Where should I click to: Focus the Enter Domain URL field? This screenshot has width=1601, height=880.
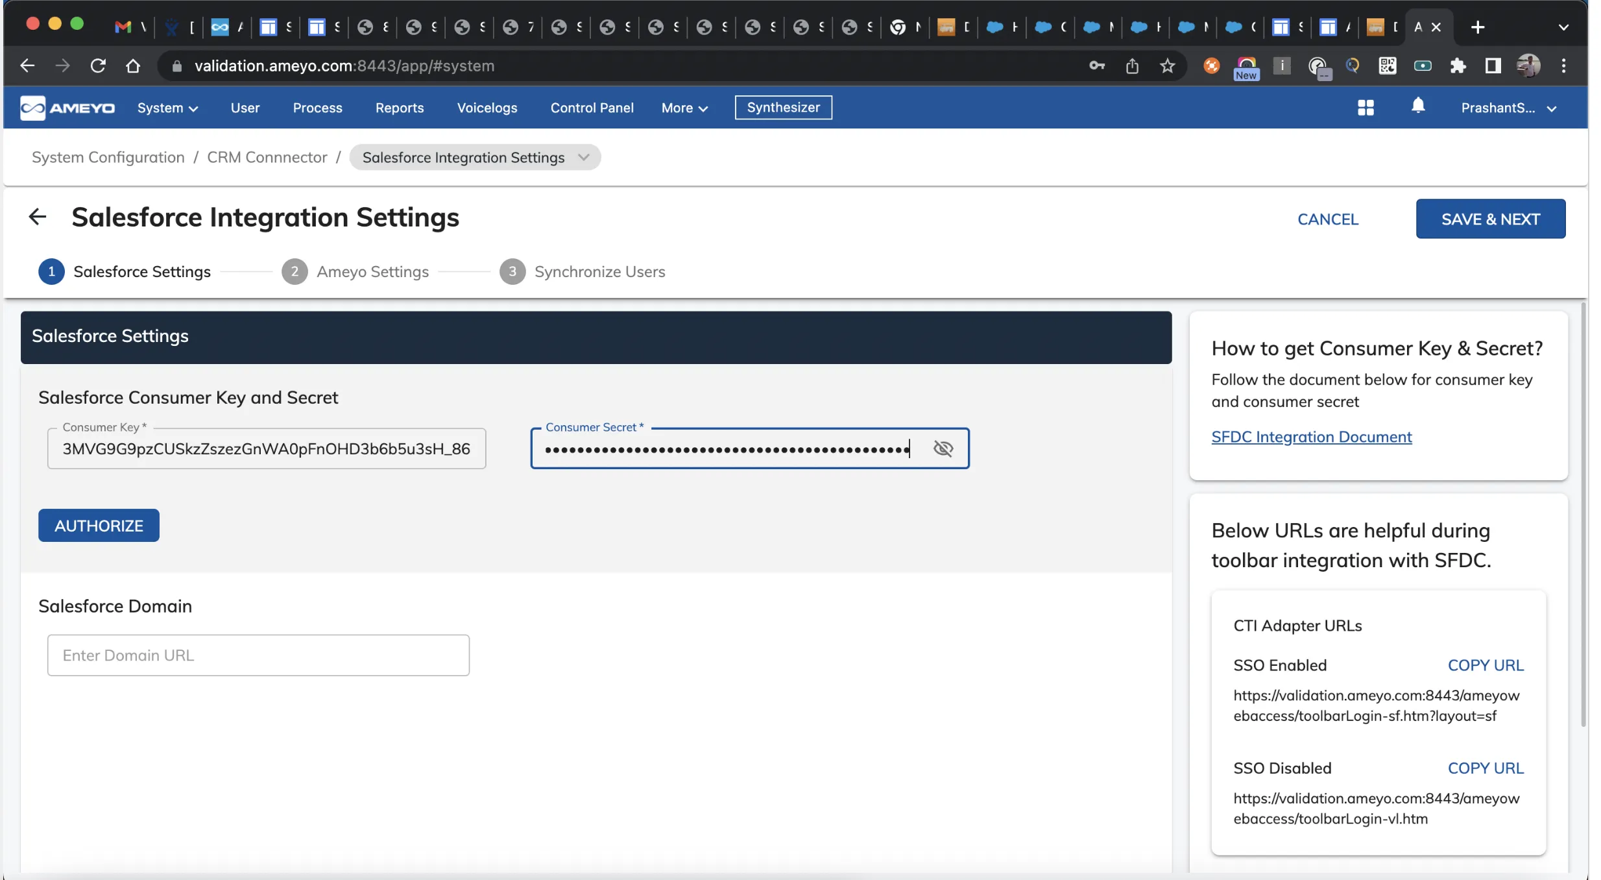pos(258,655)
